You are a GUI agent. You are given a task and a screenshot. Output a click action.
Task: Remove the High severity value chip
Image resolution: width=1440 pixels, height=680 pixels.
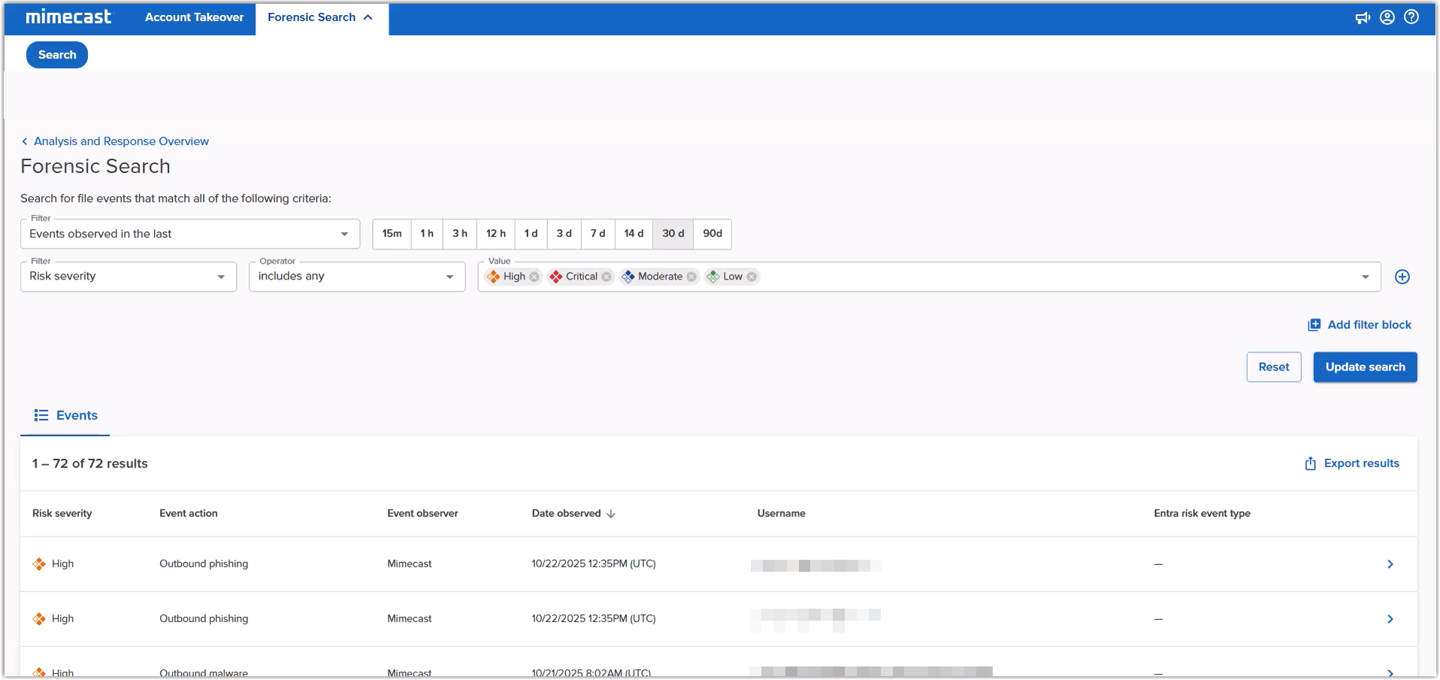(x=534, y=277)
